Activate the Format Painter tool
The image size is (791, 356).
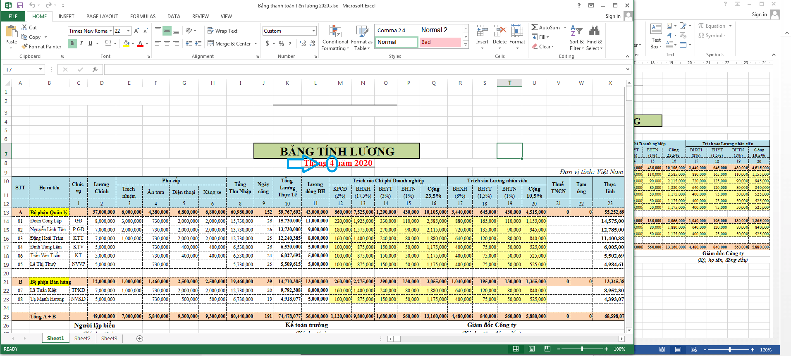(41, 46)
